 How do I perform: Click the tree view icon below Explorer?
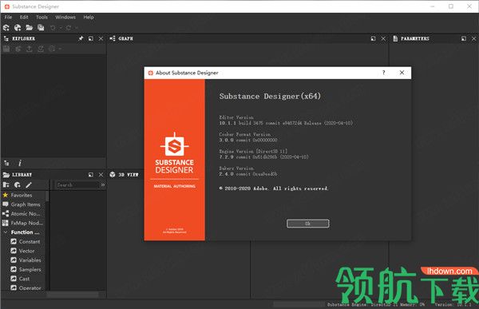6,163
